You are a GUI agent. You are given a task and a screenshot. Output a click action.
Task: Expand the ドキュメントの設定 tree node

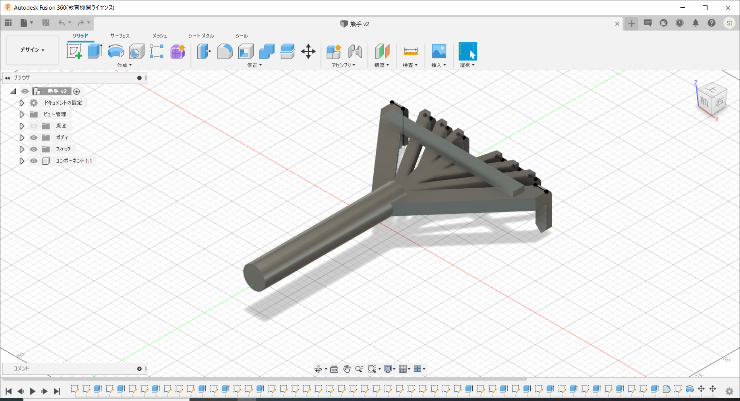(22, 103)
